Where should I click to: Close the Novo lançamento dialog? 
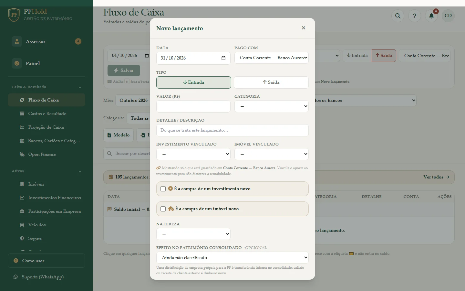click(304, 28)
